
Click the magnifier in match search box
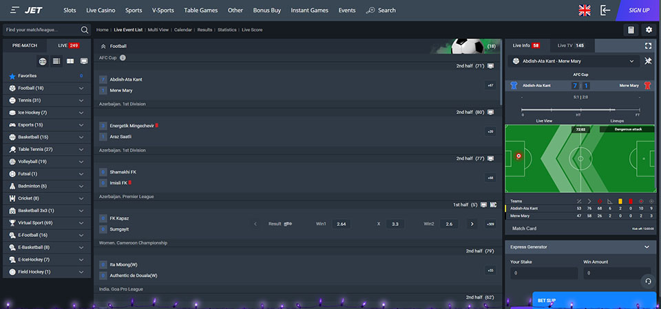84,30
